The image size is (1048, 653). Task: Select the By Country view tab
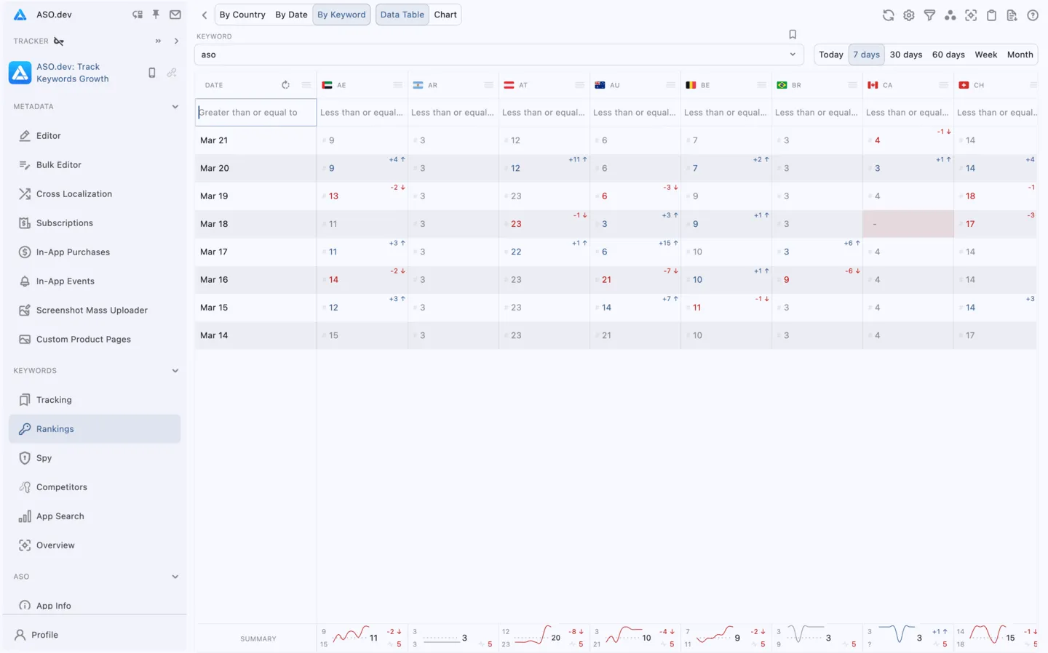click(x=242, y=14)
